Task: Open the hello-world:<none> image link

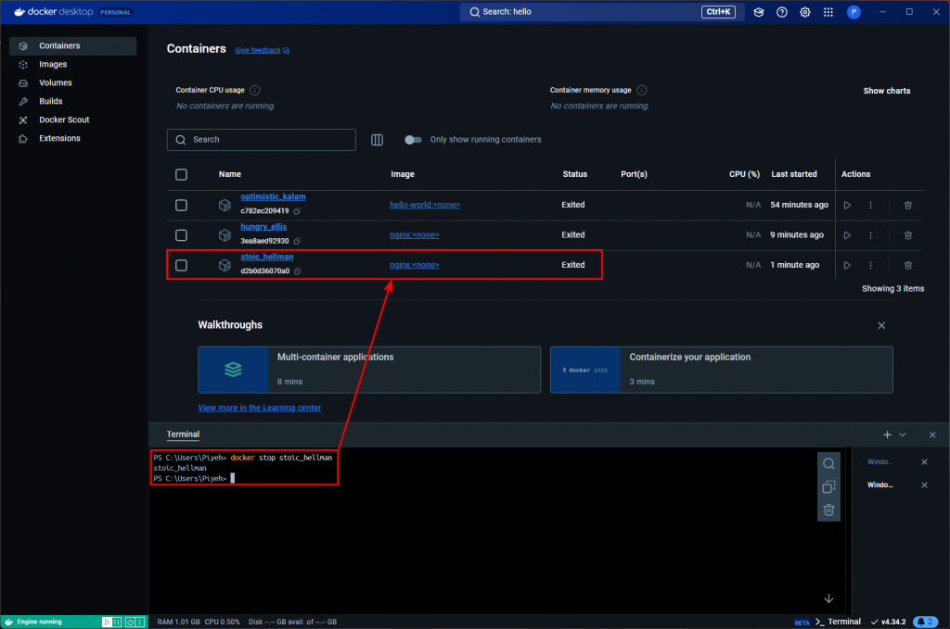Action: 425,205
